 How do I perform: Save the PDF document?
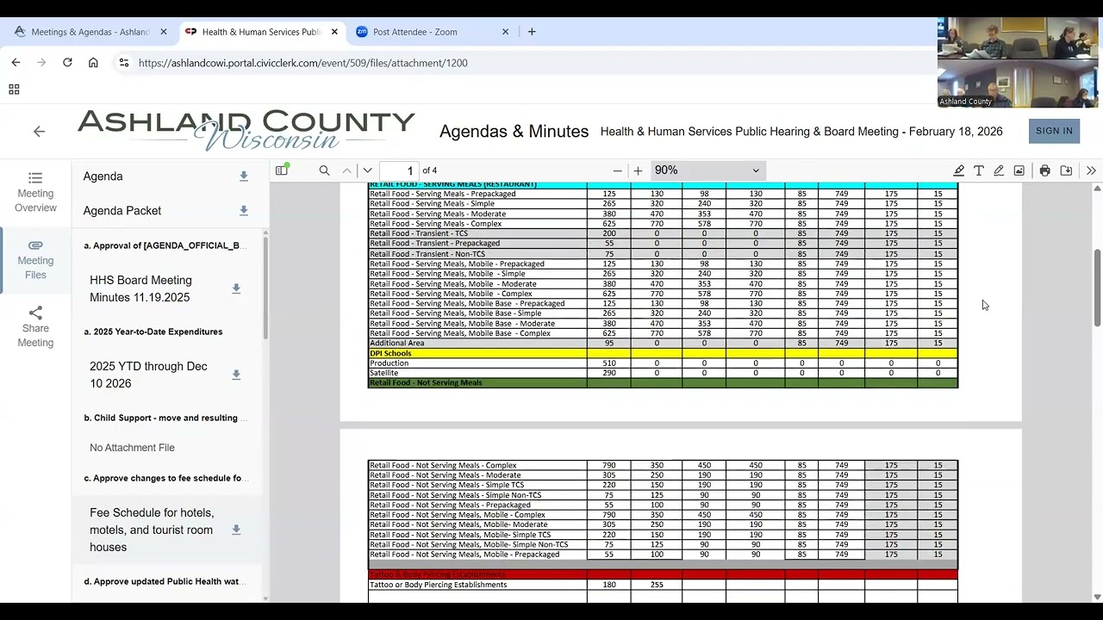pyautogui.click(x=1066, y=170)
